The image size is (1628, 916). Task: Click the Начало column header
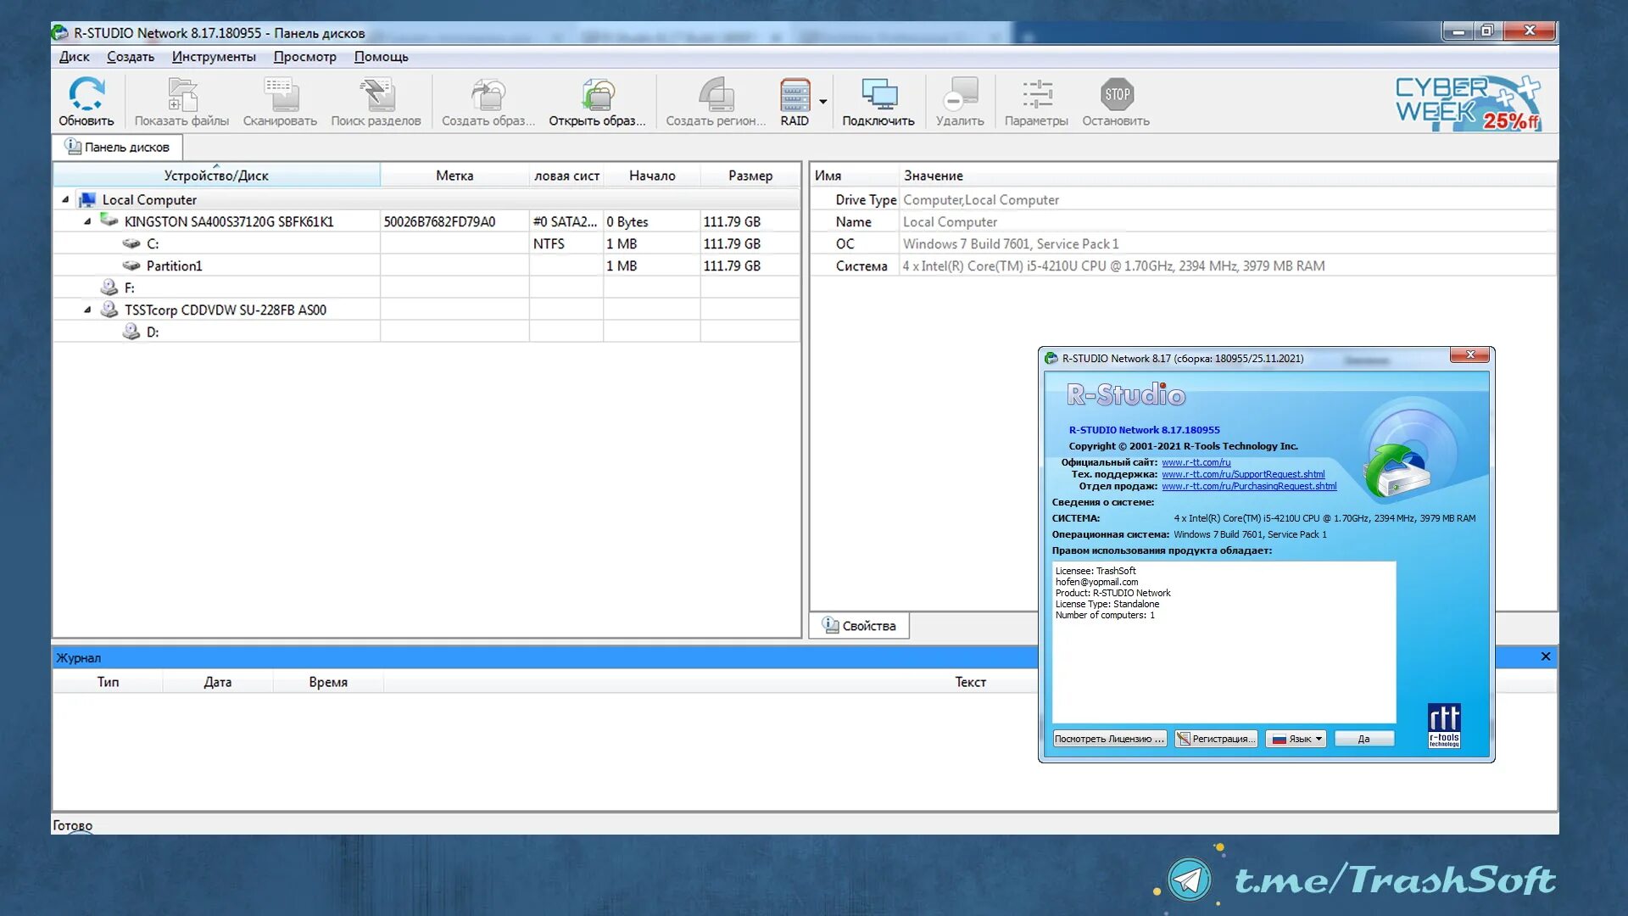click(652, 176)
